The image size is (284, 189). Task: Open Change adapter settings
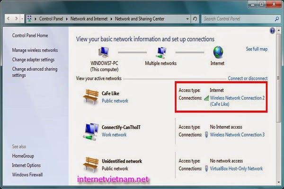click(x=33, y=60)
